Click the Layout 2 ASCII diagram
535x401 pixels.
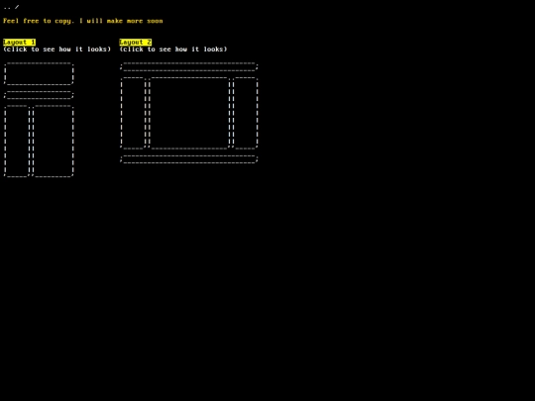pyautogui.click(x=189, y=113)
